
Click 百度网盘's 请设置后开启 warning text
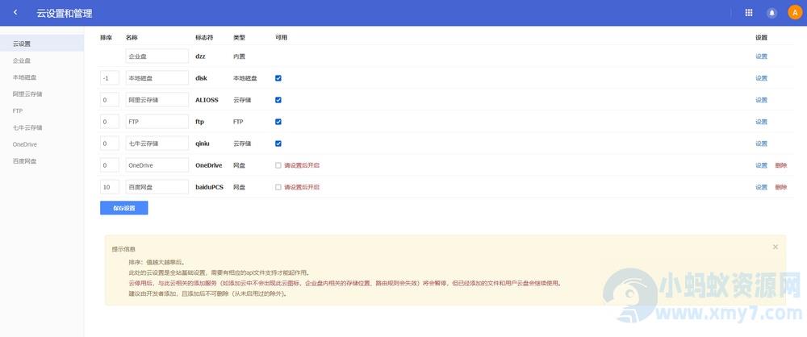(x=302, y=187)
